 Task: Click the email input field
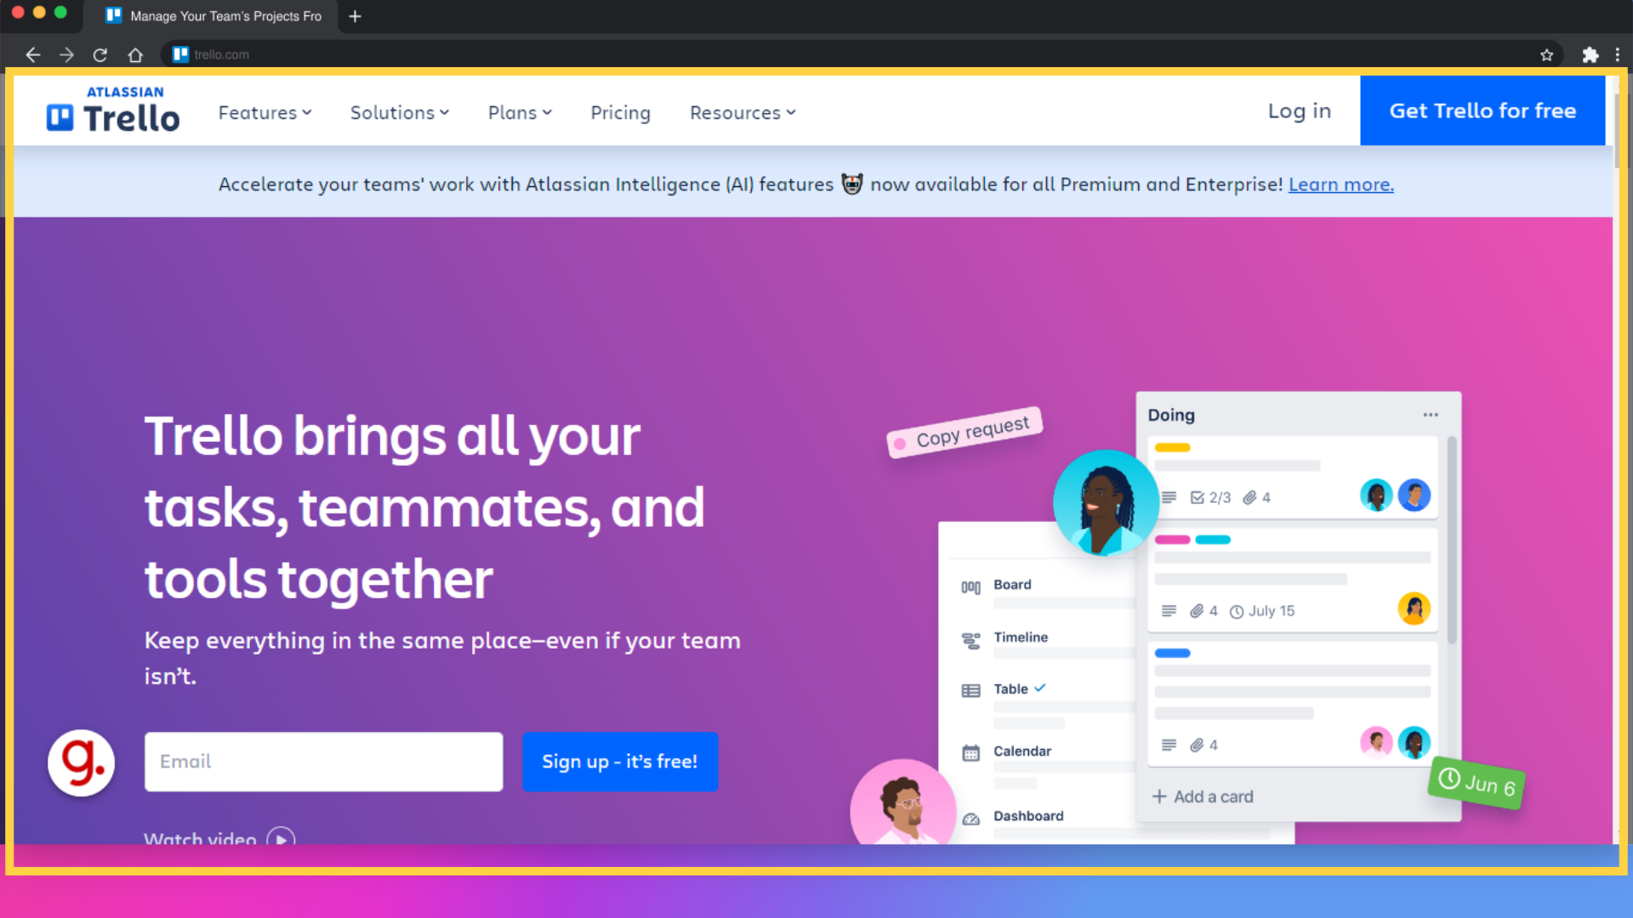(x=323, y=761)
